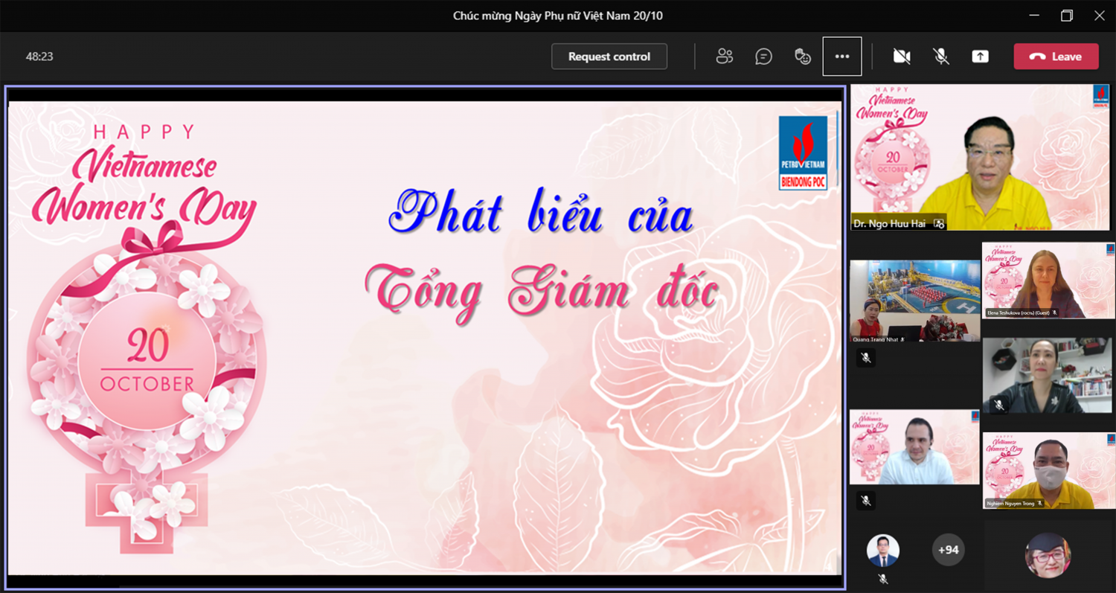The image size is (1116, 593).
Task: Open the +94 additional participants overflow
Action: click(949, 551)
